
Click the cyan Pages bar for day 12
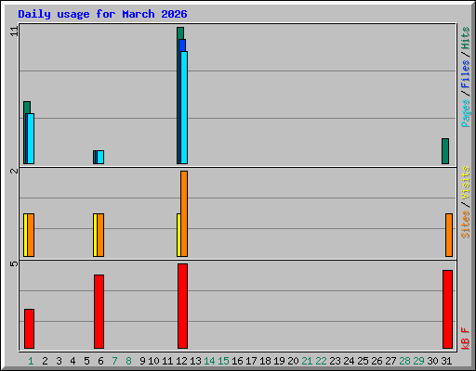[x=184, y=108]
